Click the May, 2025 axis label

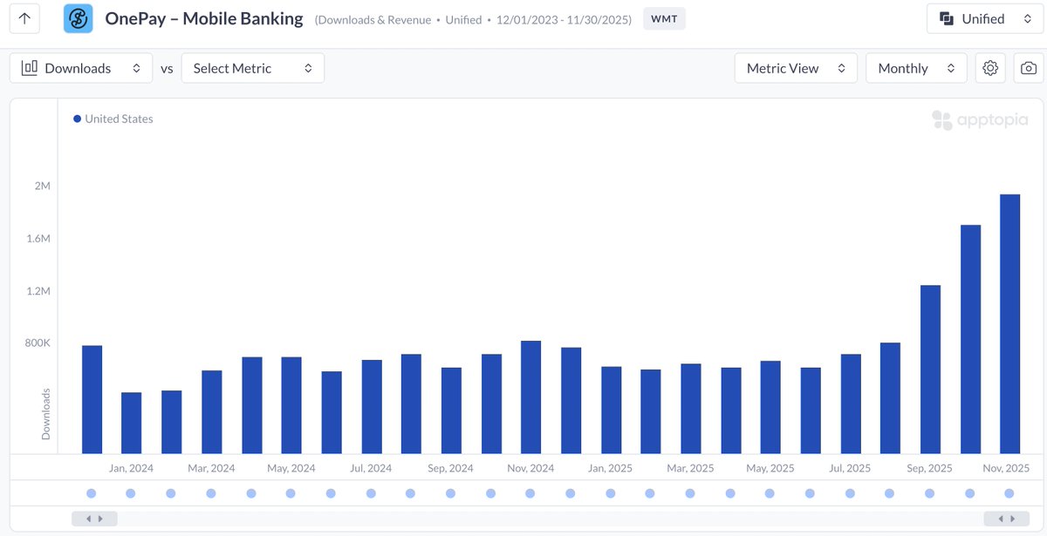click(769, 468)
